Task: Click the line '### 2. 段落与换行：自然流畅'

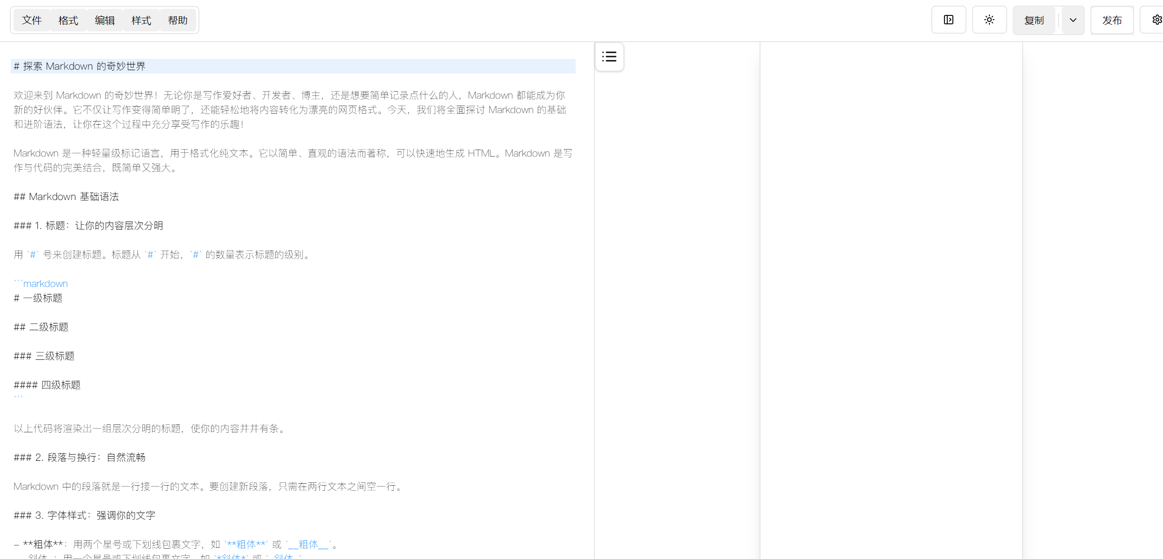Action: (80, 457)
